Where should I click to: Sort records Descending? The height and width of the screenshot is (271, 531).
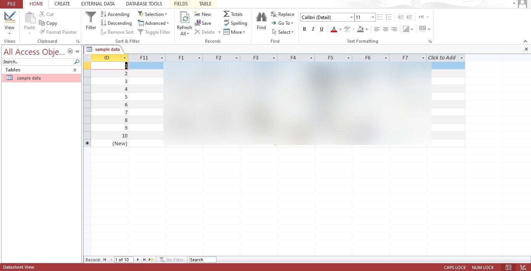[116, 23]
